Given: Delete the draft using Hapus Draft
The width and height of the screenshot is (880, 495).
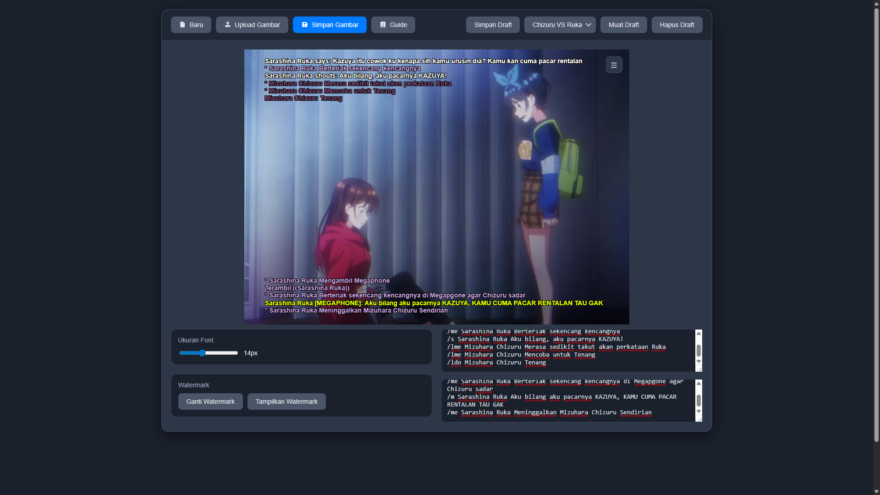Looking at the screenshot, I should click(x=677, y=25).
